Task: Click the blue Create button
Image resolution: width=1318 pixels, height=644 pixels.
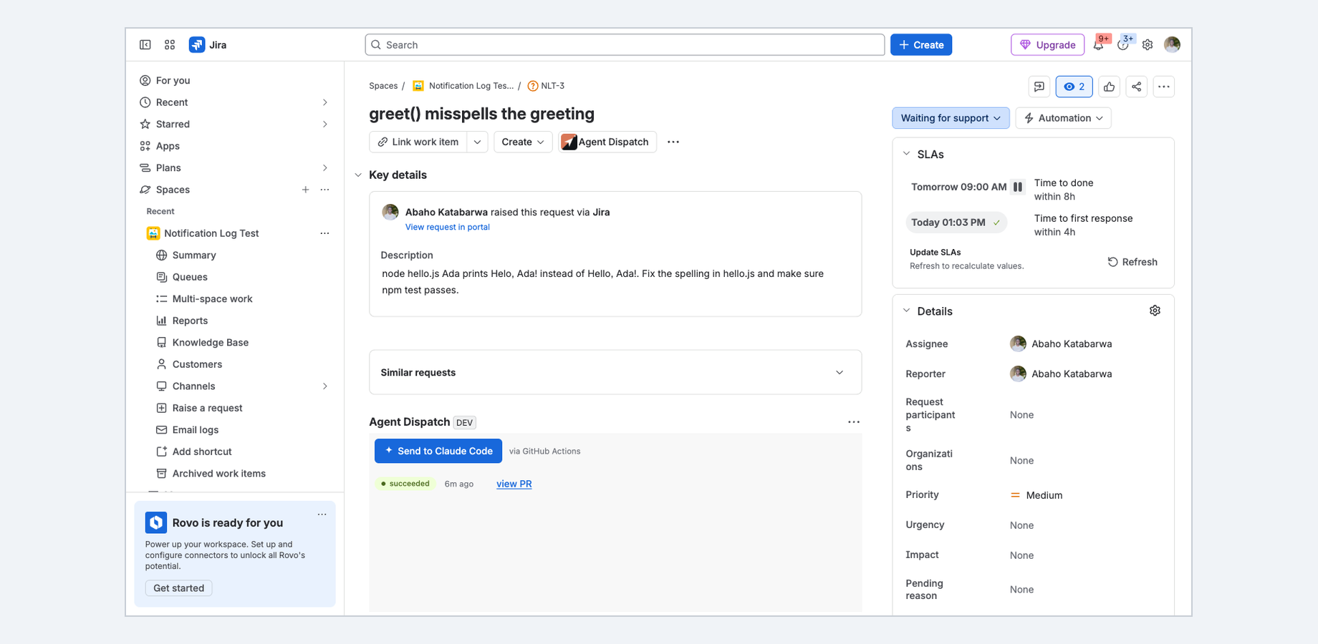Action: pos(921,44)
